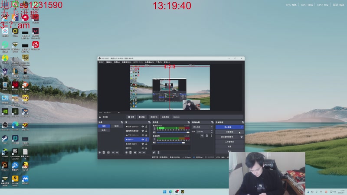Toggle visibility of 文本 (GDI+) 5 source
Viewport: 347px width, 195px height.
[143, 127]
